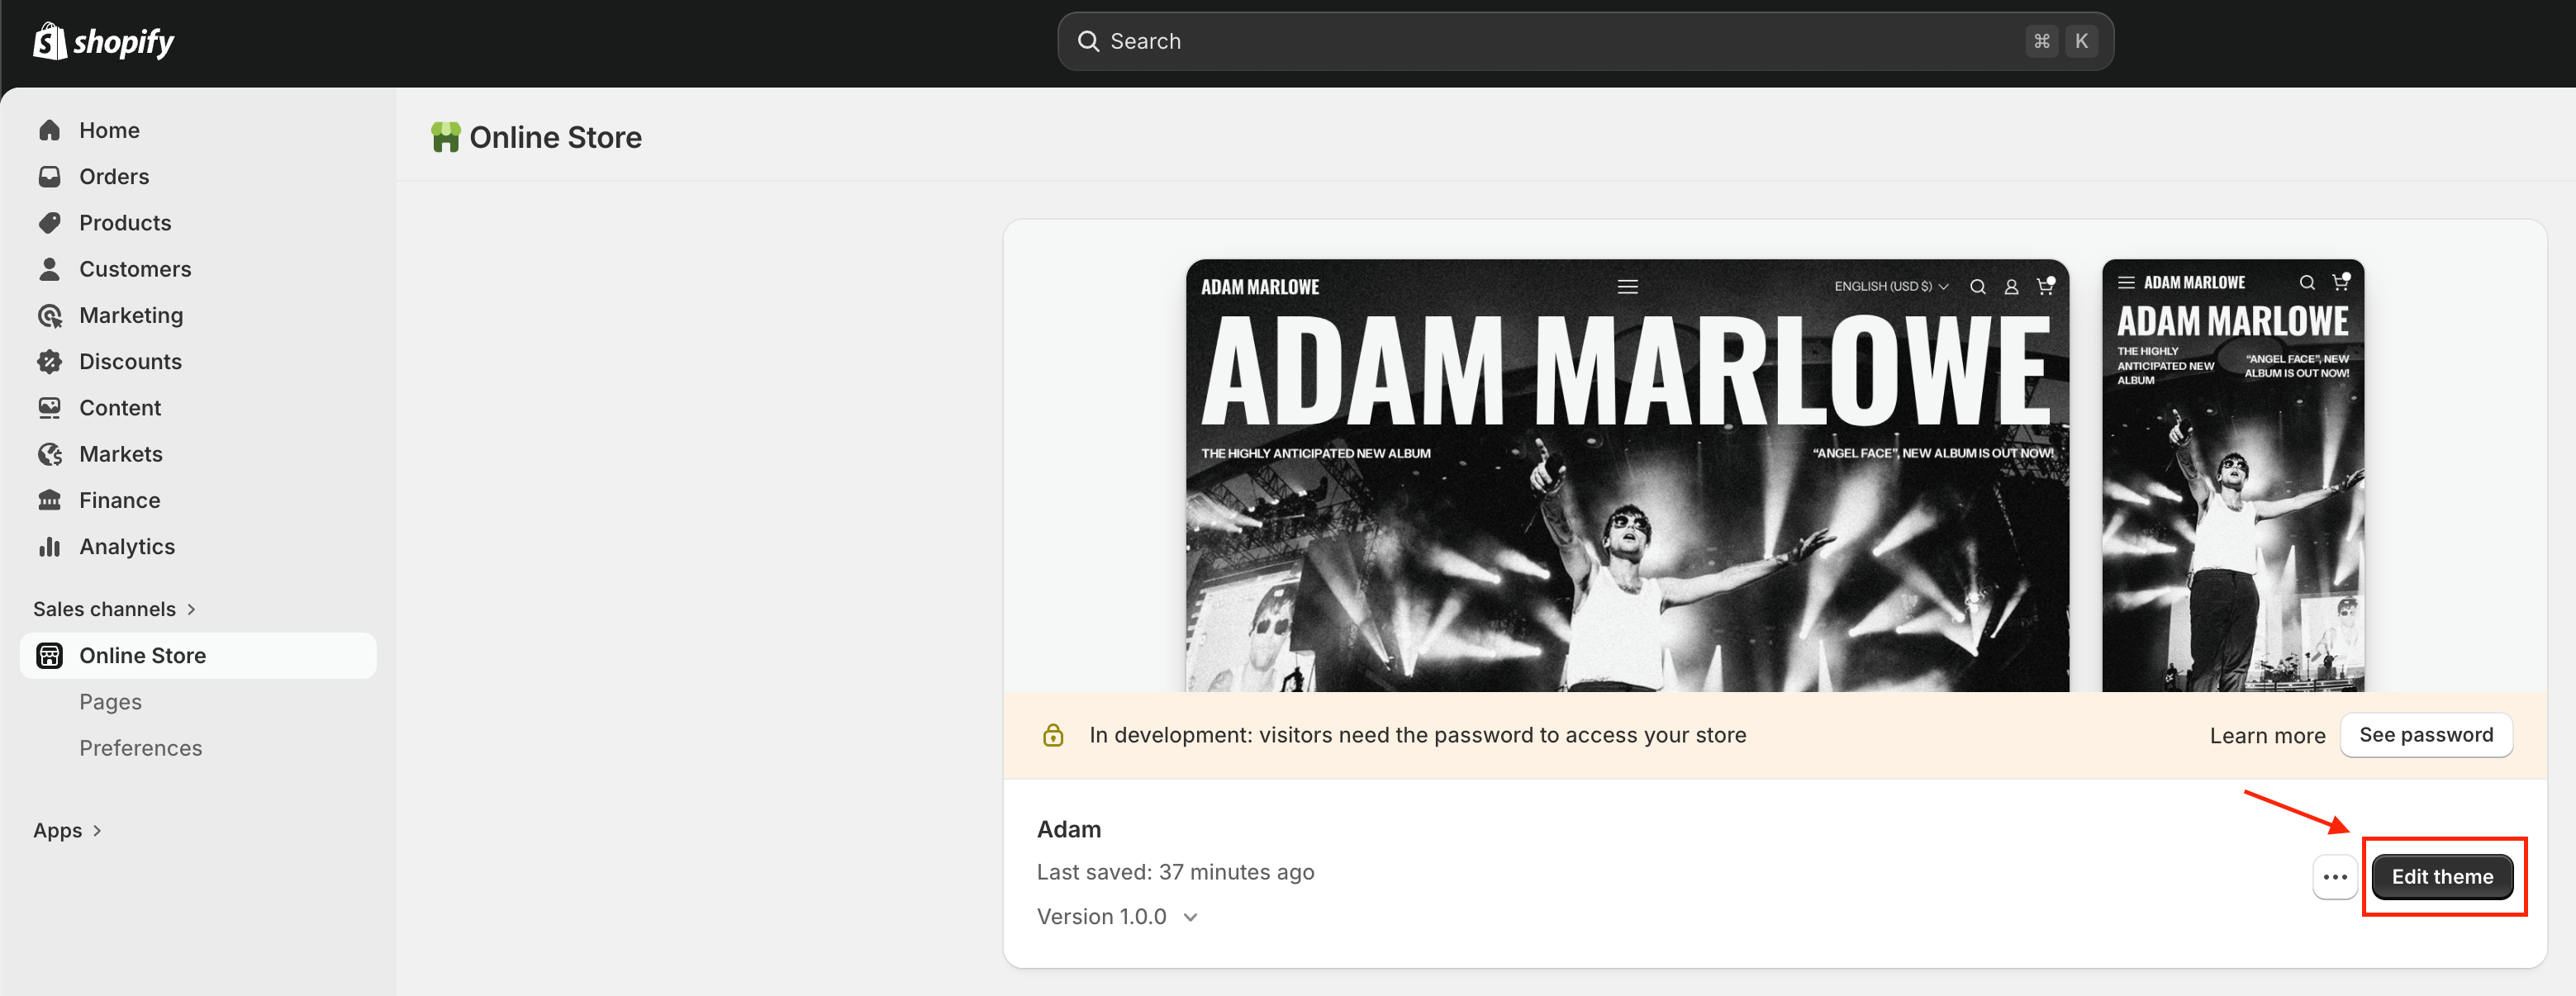Click the Marketing target icon
The width and height of the screenshot is (2576, 996).
coord(49,315)
